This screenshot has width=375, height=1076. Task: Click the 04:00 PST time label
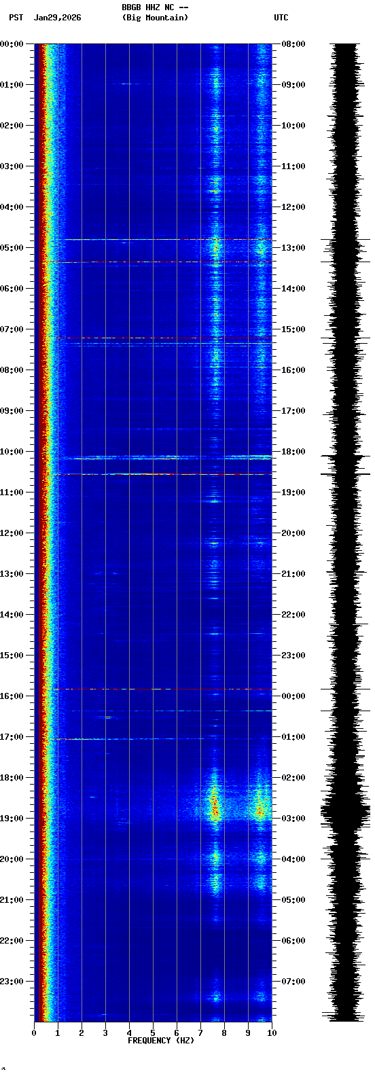(12, 207)
